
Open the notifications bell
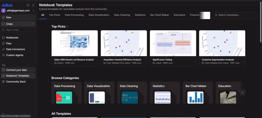[x=33, y=5]
